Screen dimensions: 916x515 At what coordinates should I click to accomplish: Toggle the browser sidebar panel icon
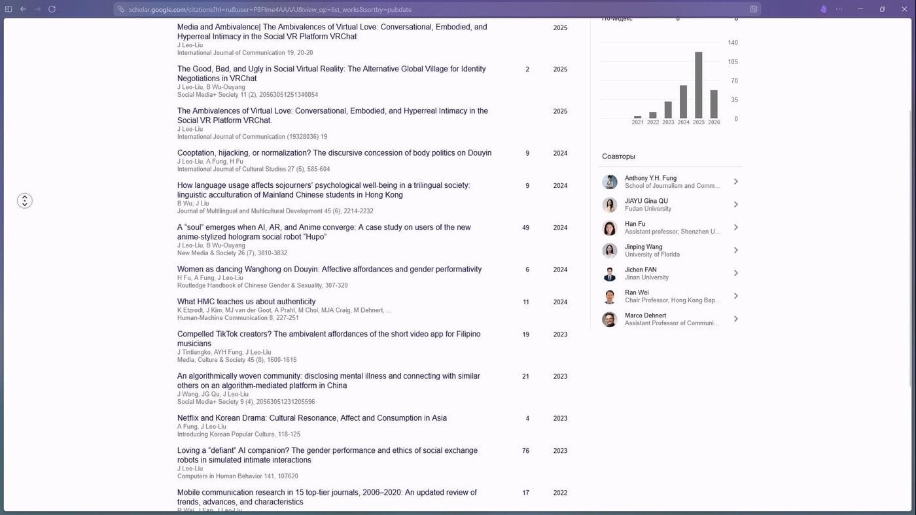coord(9,9)
